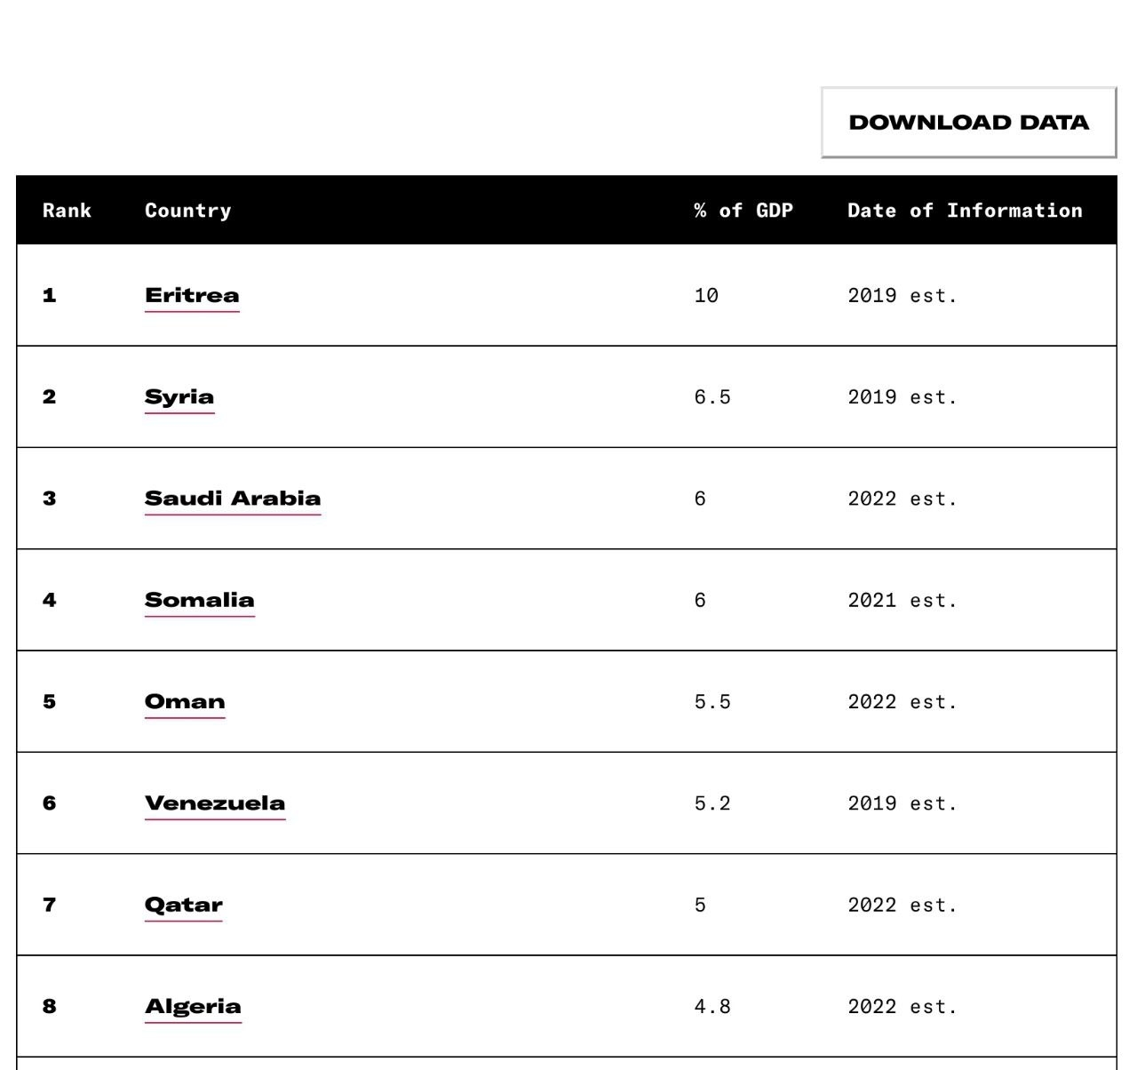1137x1070 pixels.
Task: Click Somalia's 2021 est. date cell
Action: (x=902, y=601)
